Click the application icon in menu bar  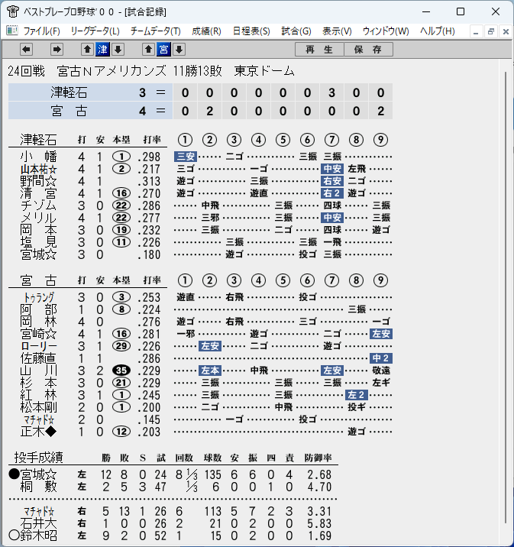[x=12, y=31]
